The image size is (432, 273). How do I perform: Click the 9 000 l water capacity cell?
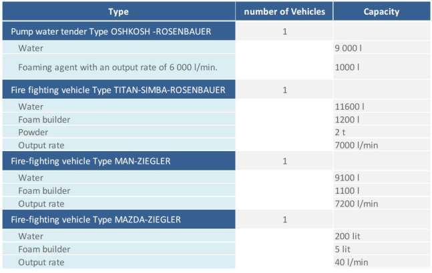tap(381, 48)
